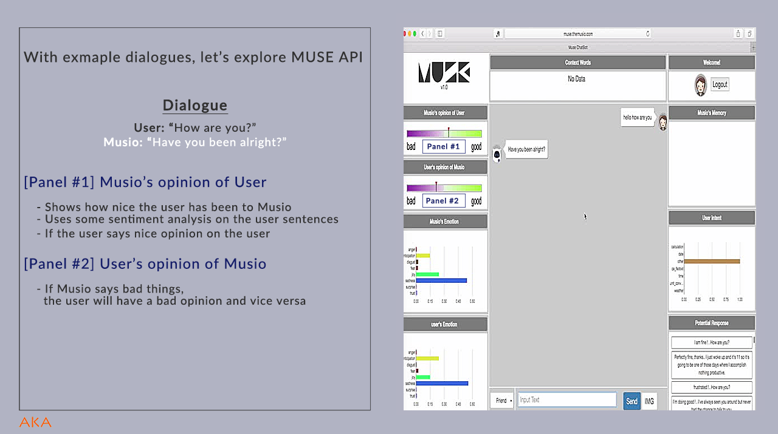
Task: Click Musio's opinion of User slider bar
Action: (x=444, y=134)
